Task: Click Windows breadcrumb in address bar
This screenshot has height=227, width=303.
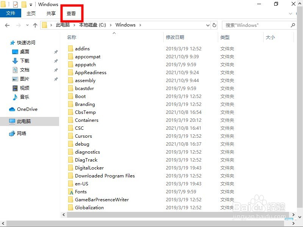Action: pyautogui.click(x=125, y=25)
